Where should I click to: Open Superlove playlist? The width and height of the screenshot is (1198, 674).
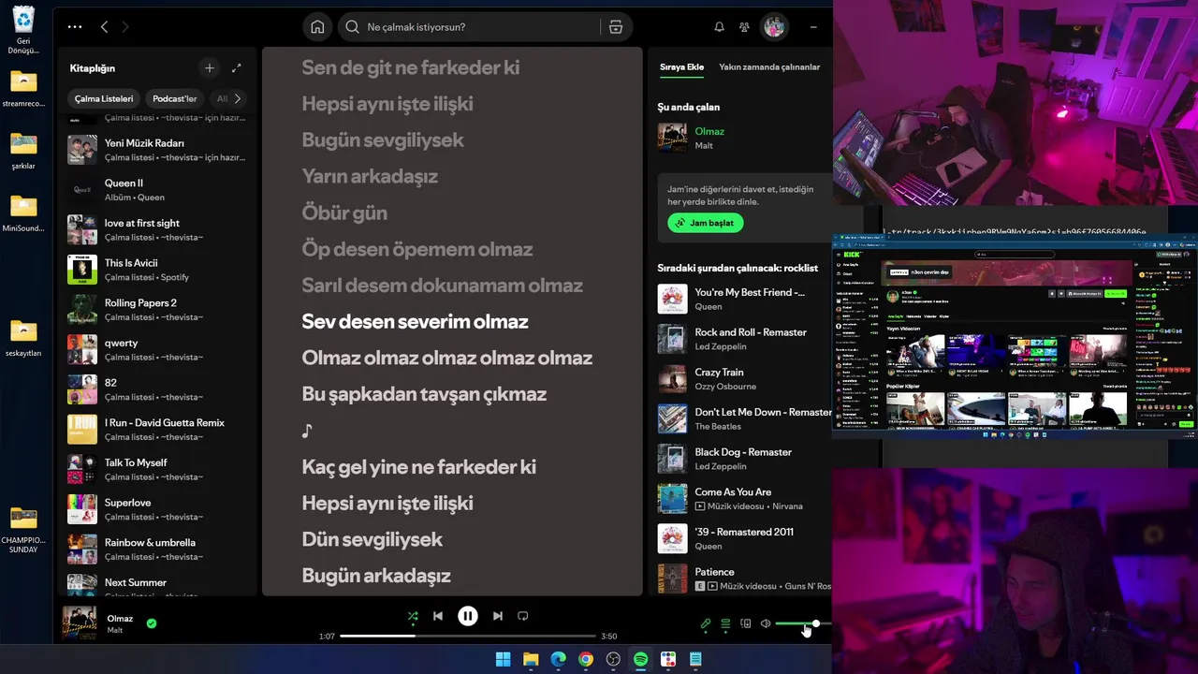coord(157,509)
